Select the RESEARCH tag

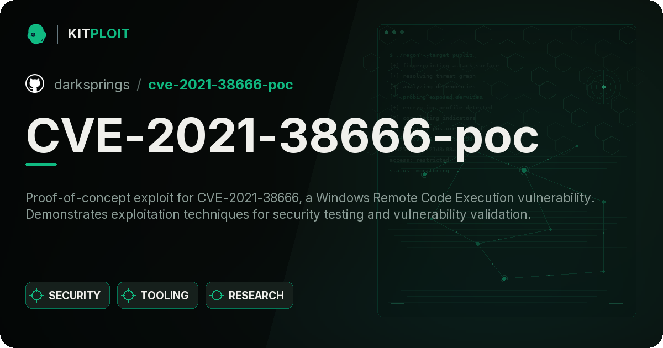pyautogui.click(x=249, y=296)
